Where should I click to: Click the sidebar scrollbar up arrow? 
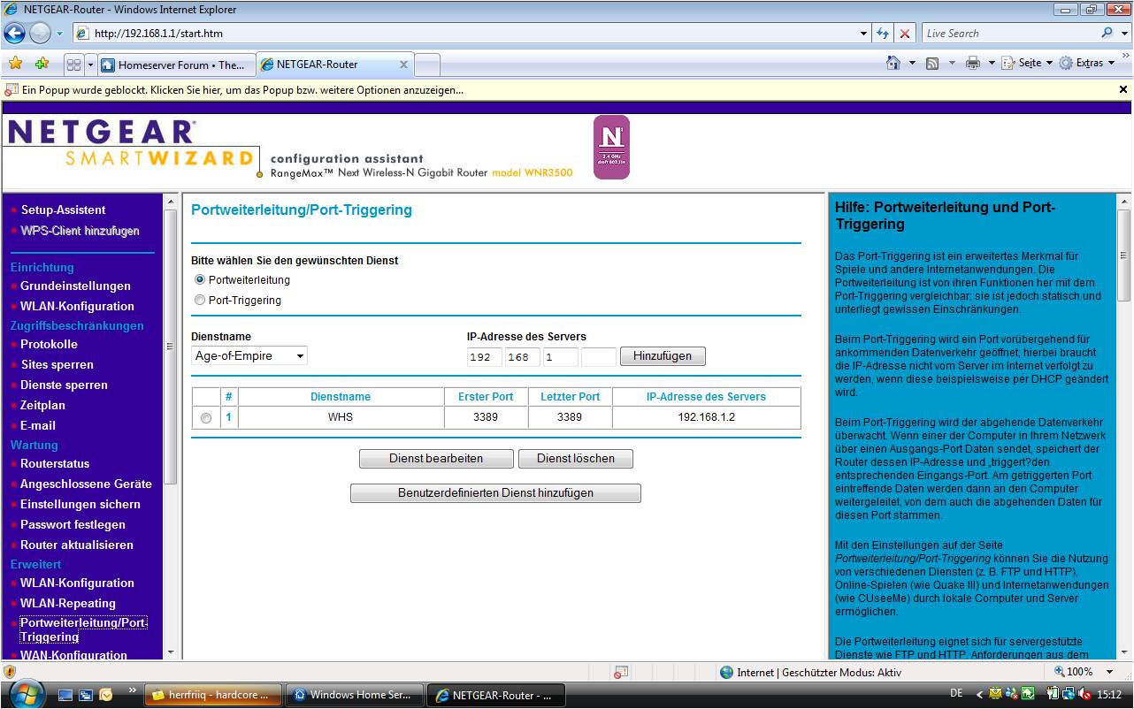(171, 202)
